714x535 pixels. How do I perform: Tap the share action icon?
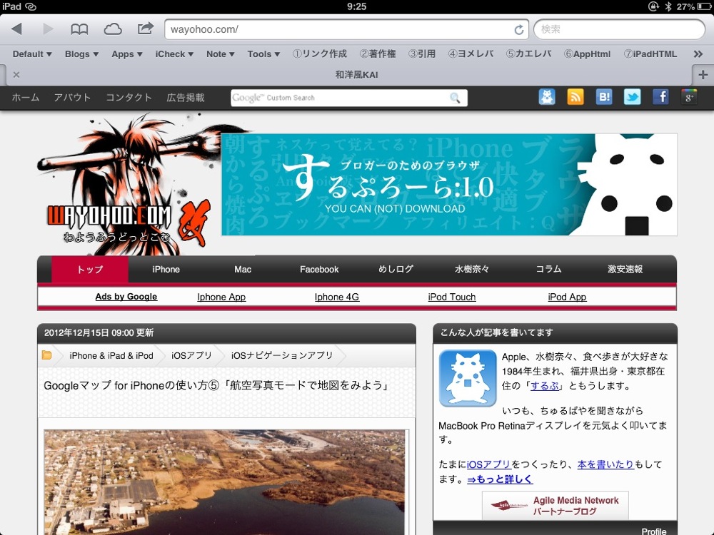145,29
